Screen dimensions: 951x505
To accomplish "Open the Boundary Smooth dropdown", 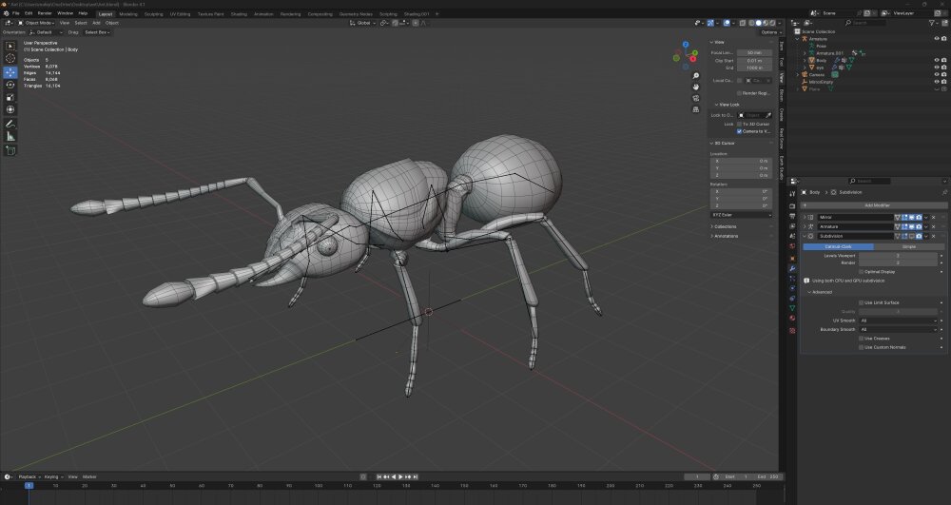I will pyautogui.click(x=899, y=330).
